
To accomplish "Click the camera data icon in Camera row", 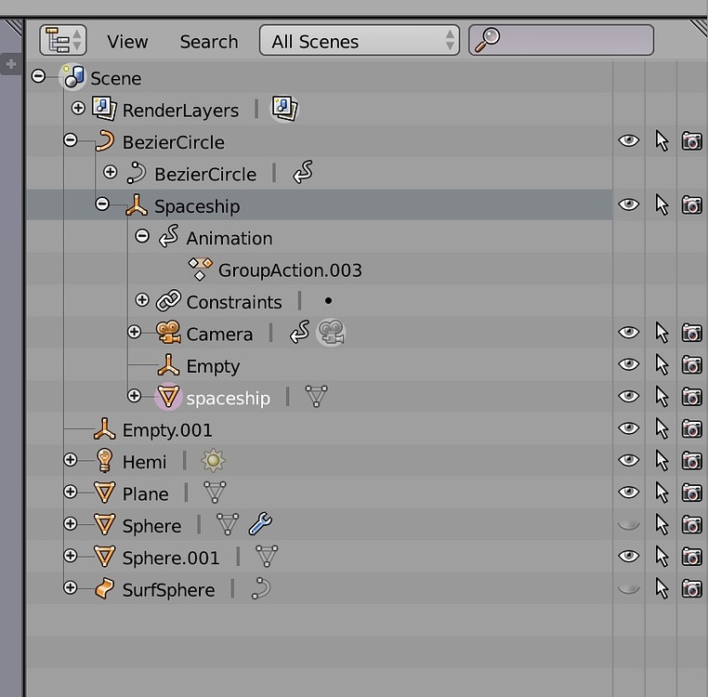I will coord(331,333).
